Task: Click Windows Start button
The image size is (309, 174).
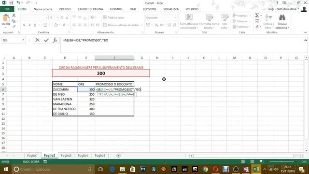Action: point(5,169)
